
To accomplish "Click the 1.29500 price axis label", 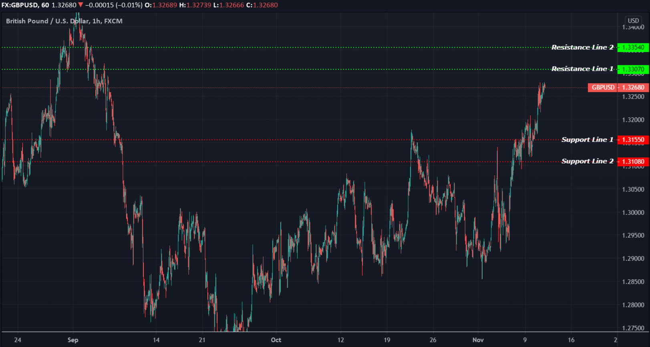I will click(633, 235).
